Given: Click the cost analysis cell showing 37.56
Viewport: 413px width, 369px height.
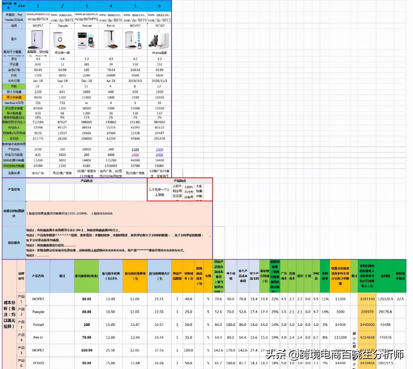Looking at the screenshot, I should [159, 350].
